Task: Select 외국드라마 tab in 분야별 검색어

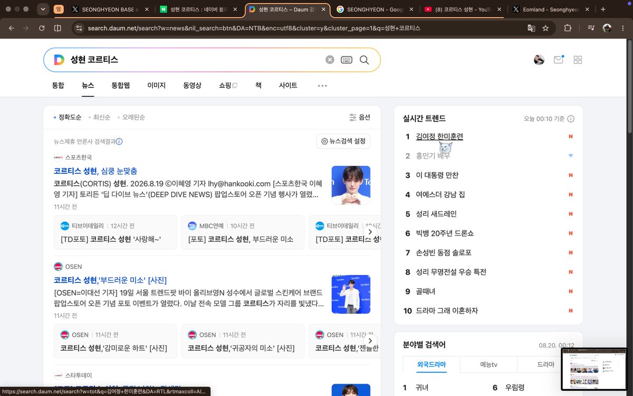Action: click(x=431, y=364)
